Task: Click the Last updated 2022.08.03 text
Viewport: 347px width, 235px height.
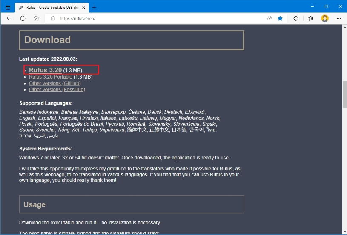Action: point(48,59)
